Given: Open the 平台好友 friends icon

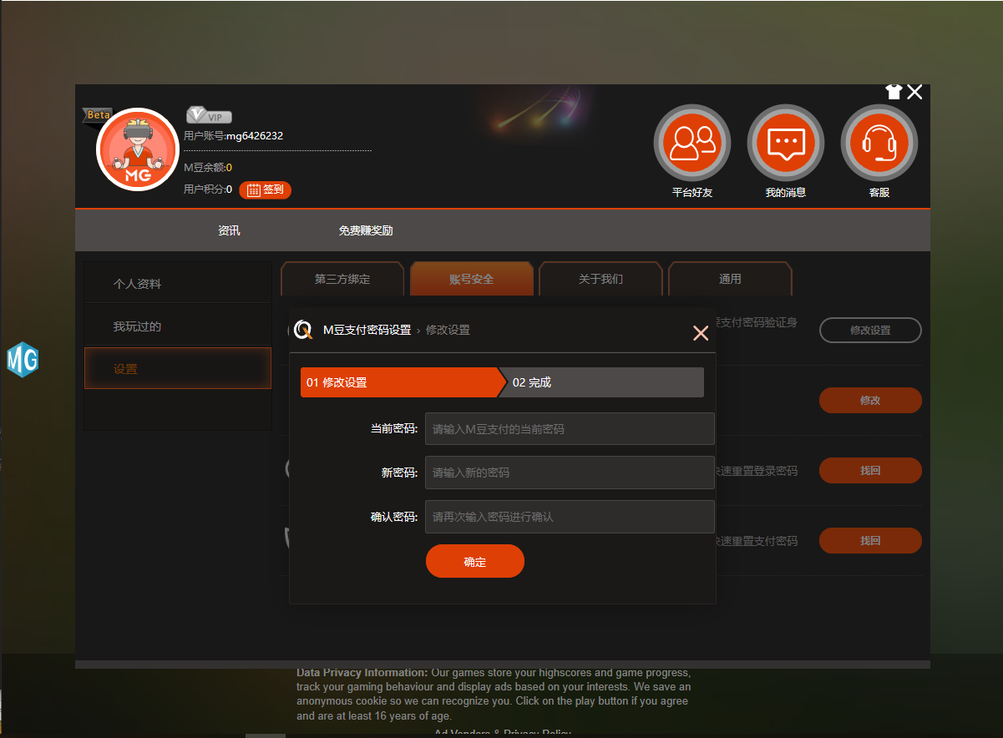Looking at the screenshot, I should [x=691, y=144].
